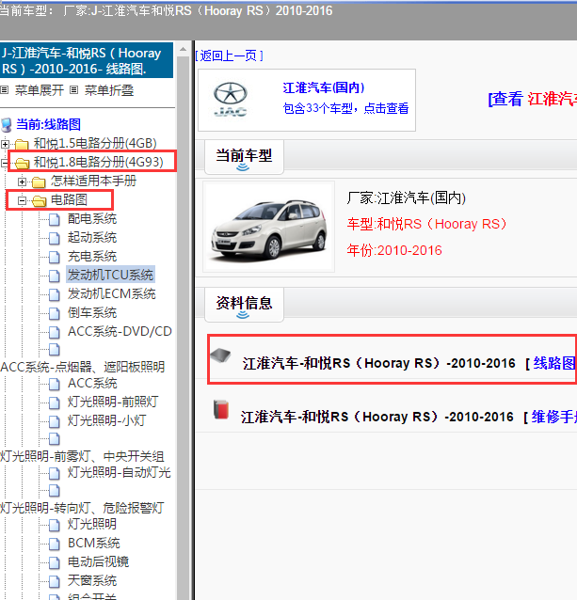The height and width of the screenshot is (600, 577).
Task: Click 菜单折叠 to collapse the menu
Action: (109, 90)
